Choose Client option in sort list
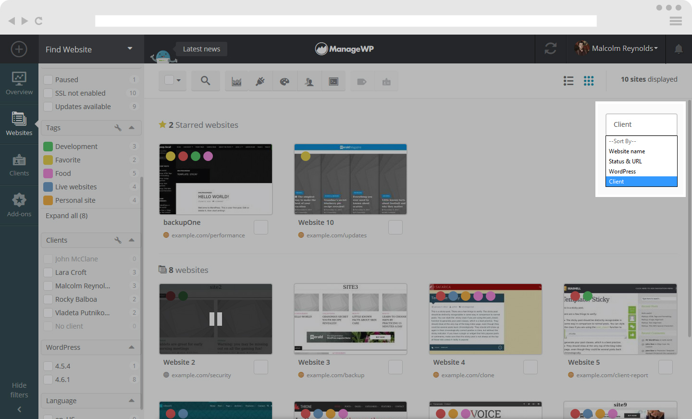This screenshot has width=692, height=419. (642, 182)
